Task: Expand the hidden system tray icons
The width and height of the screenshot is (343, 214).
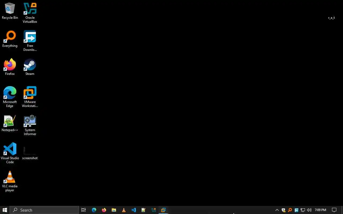Action: 277,210
